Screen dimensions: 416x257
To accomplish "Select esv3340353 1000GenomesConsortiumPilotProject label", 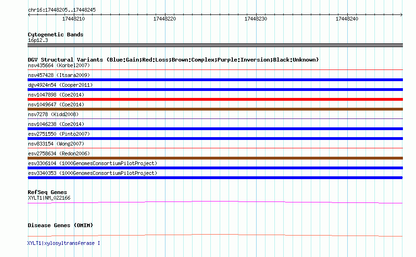I will [x=93, y=173].
